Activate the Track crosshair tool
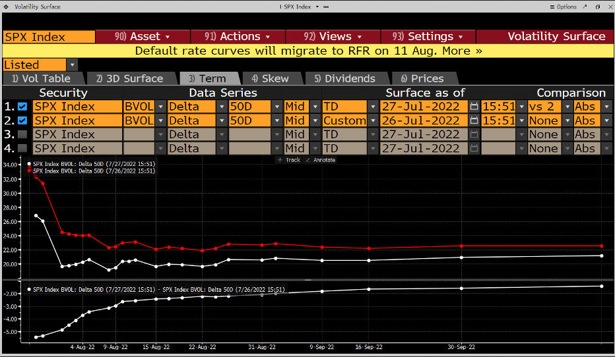 pos(288,159)
